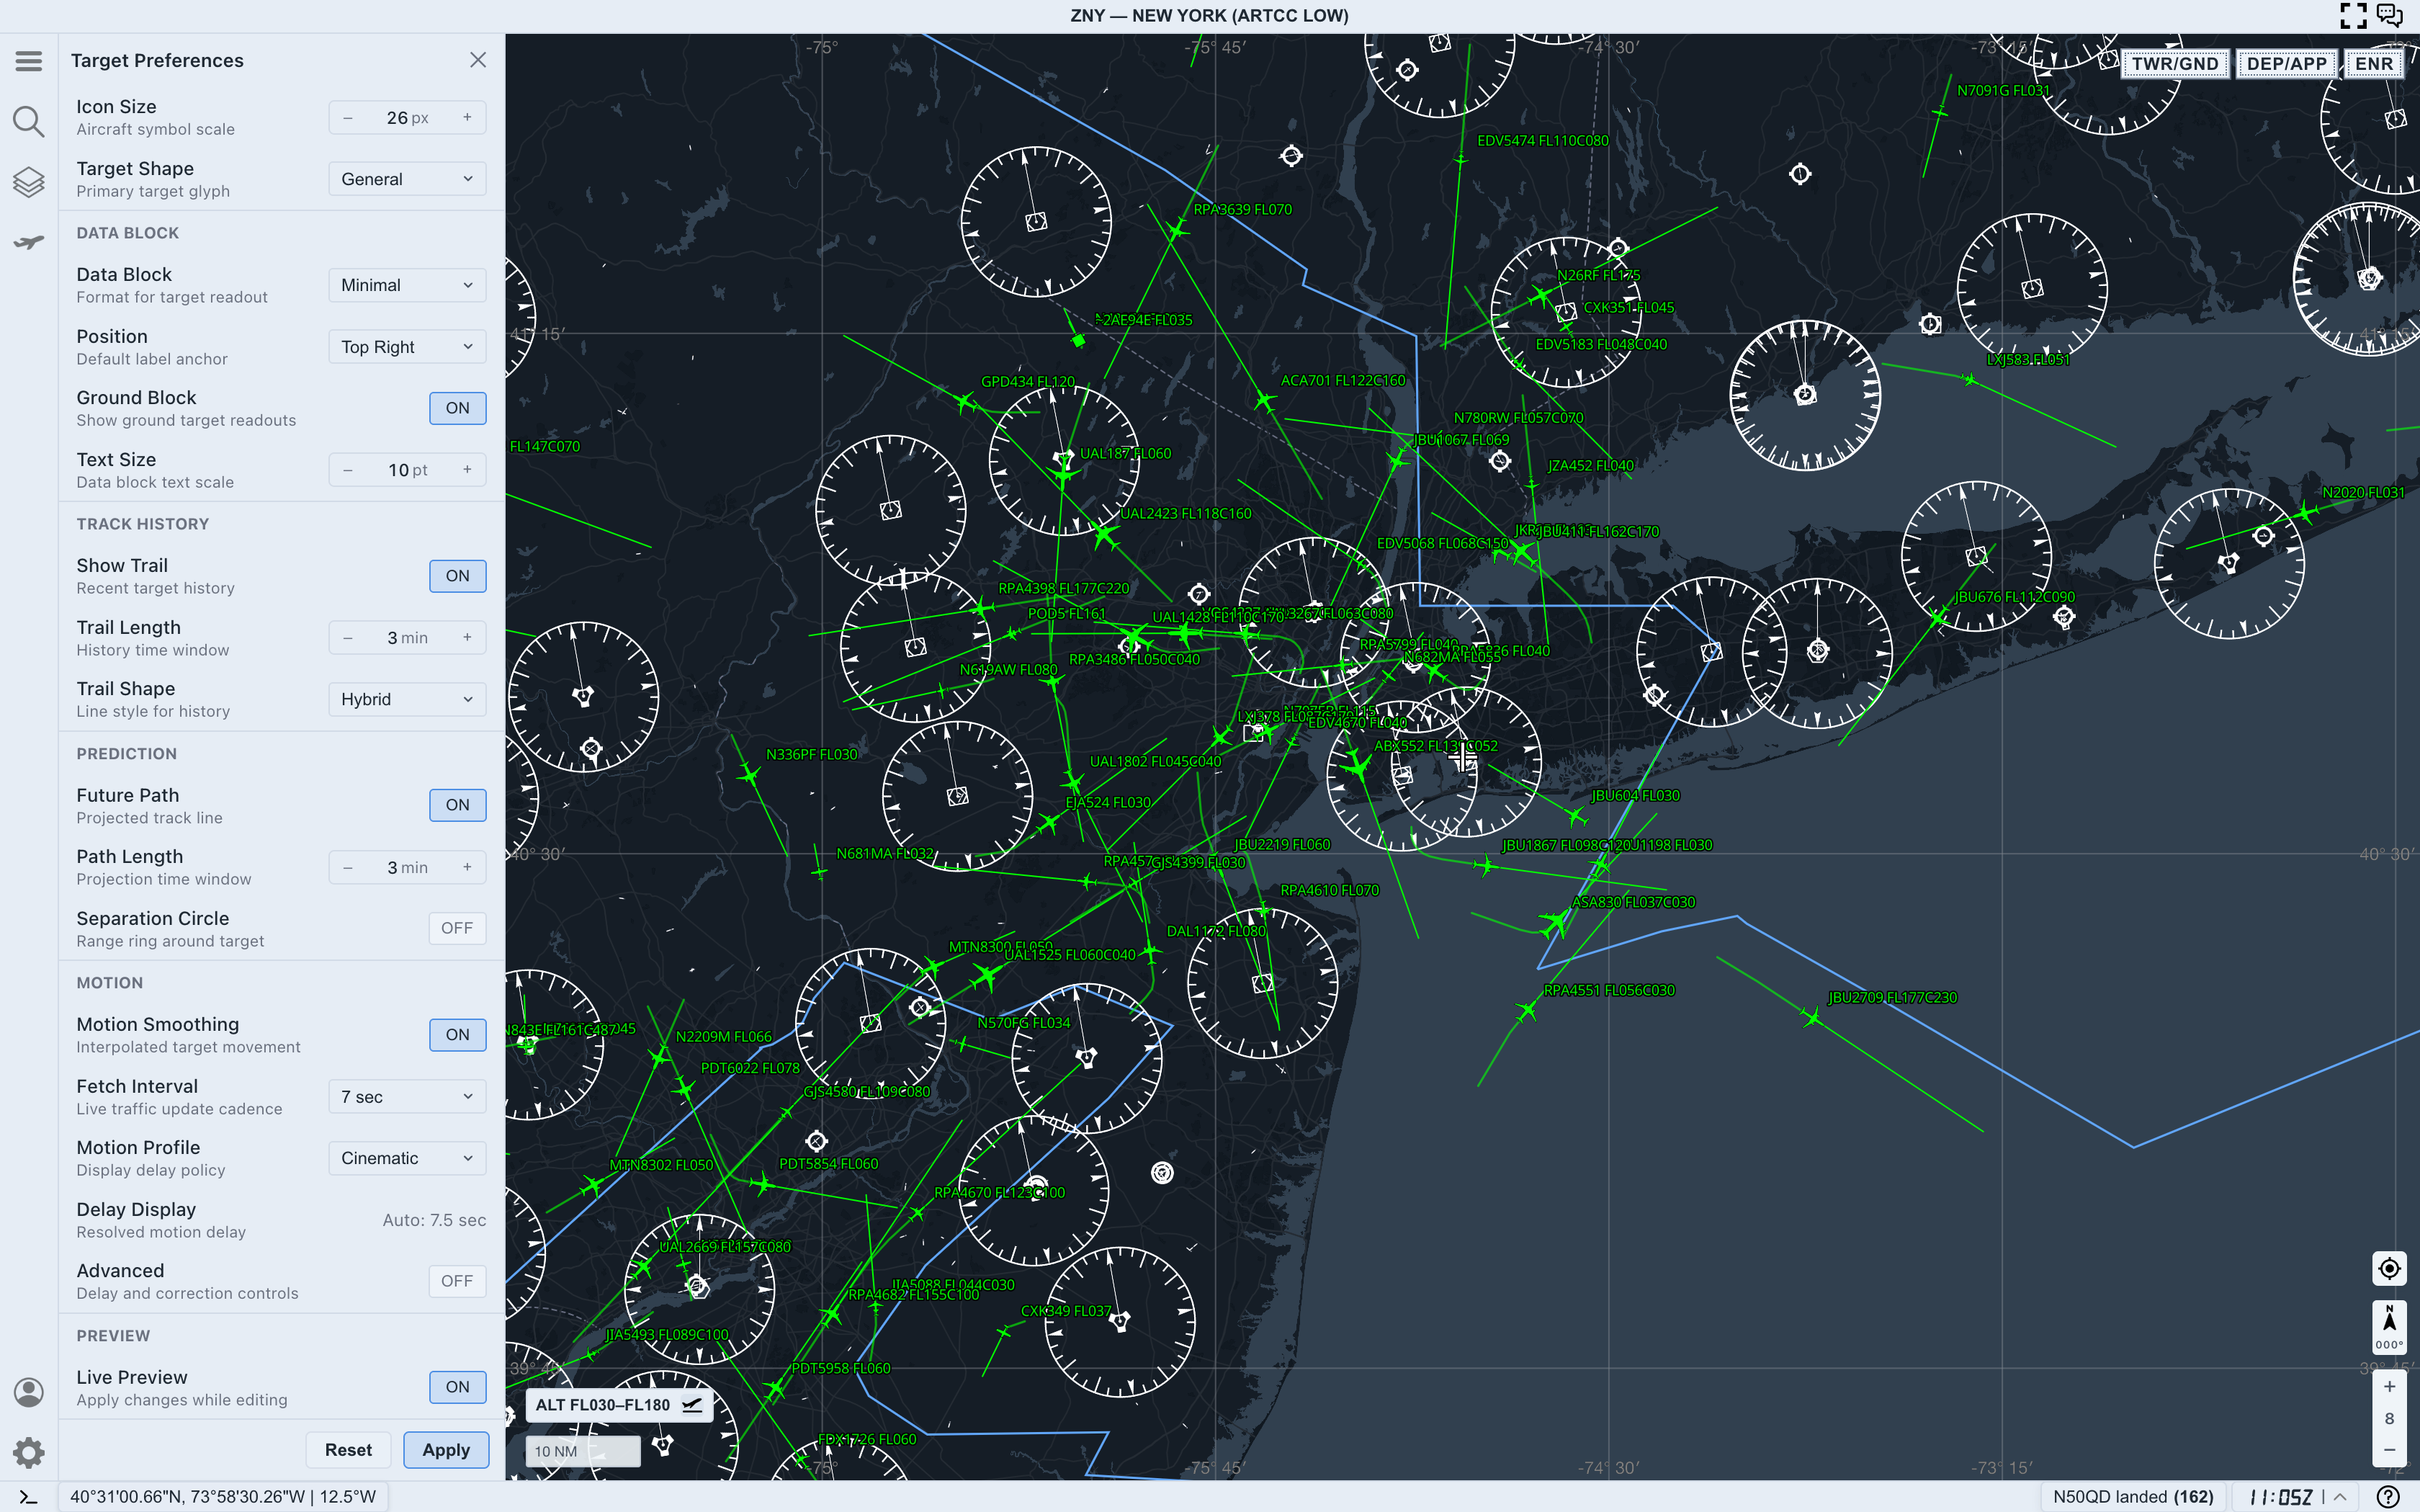Switch to ENR view tab
This screenshot has height=1512, width=2420.
coord(2374,64)
